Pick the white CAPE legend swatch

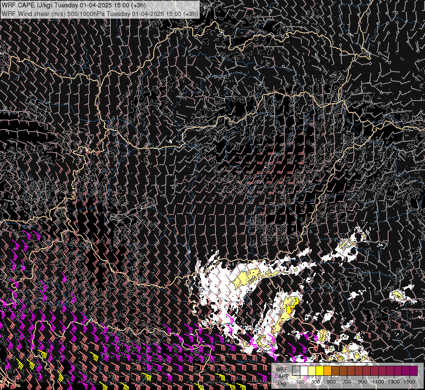[304, 370]
